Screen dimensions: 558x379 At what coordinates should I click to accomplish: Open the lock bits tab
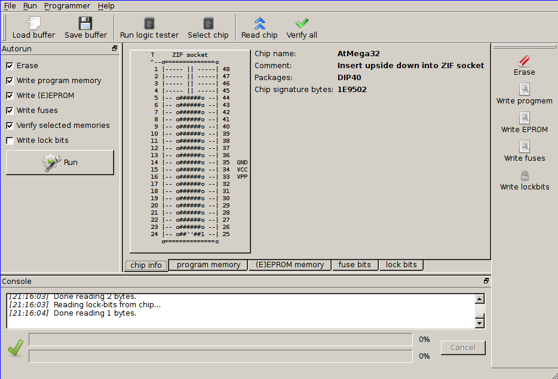pos(401,265)
